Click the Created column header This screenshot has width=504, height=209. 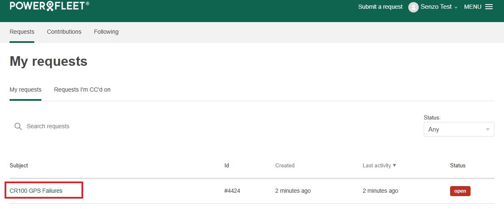pyautogui.click(x=285, y=165)
